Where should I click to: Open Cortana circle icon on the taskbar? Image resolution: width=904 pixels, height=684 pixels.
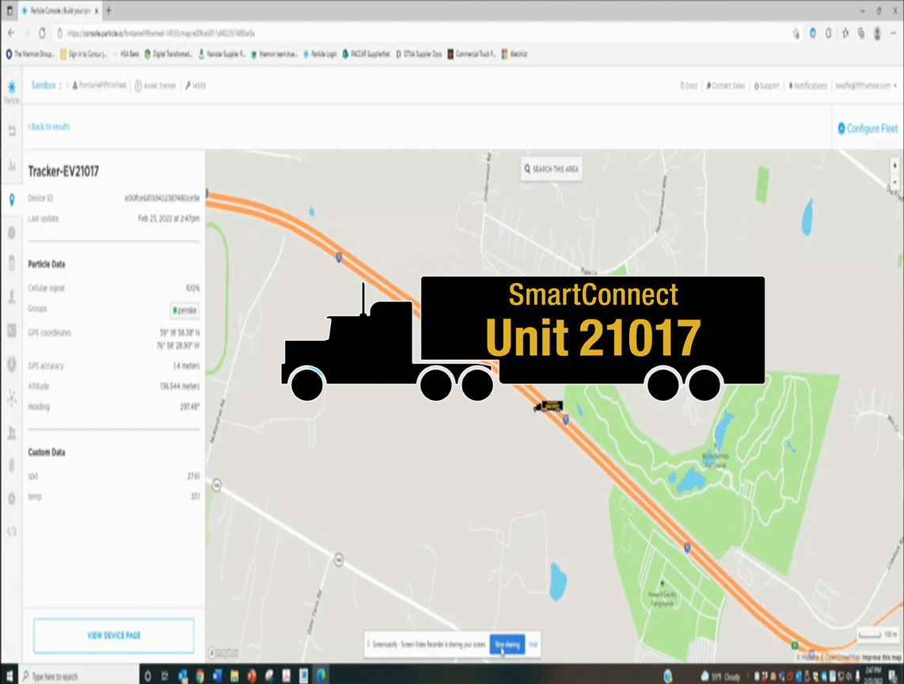(147, 676)
